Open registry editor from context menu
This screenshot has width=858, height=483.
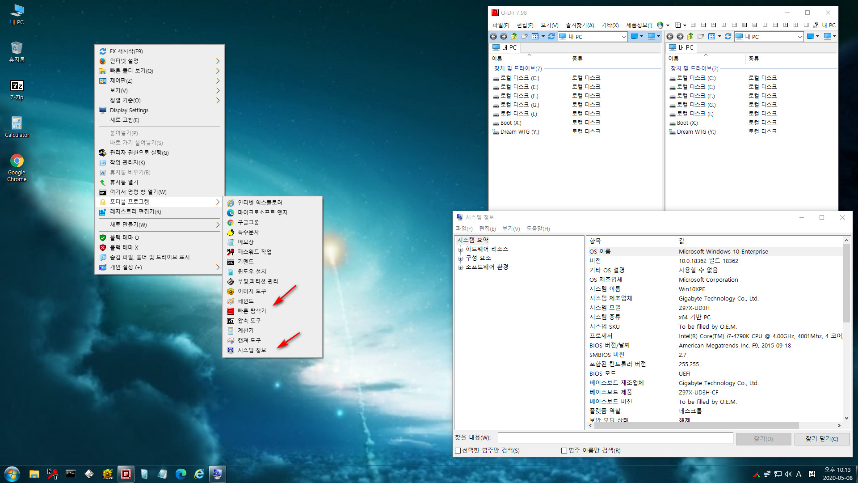[160, 212]
